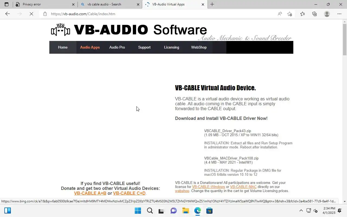
Task: Switch to the vb cable audio Search tab
Action: point(110,4)
